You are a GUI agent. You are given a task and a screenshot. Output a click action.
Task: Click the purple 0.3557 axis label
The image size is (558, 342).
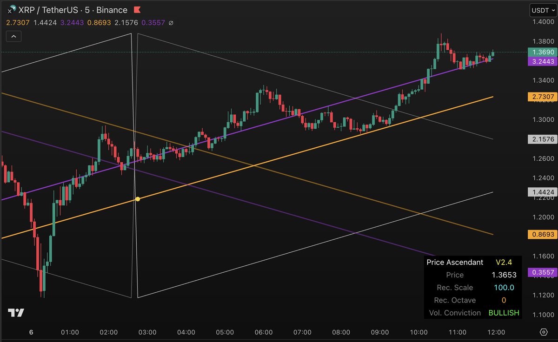(542, 272)
